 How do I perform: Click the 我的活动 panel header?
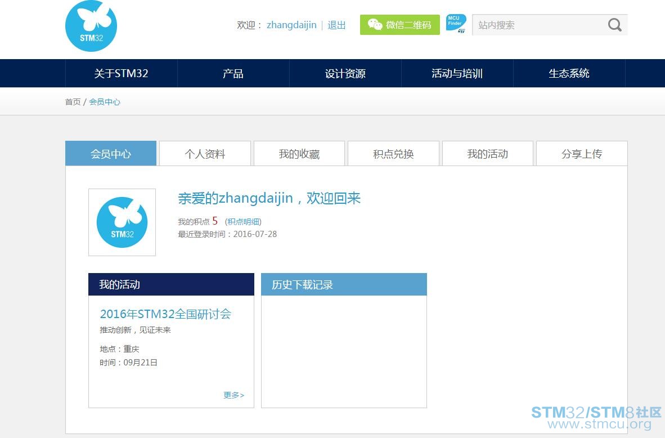pyautogui.click(x=172, y=284)
